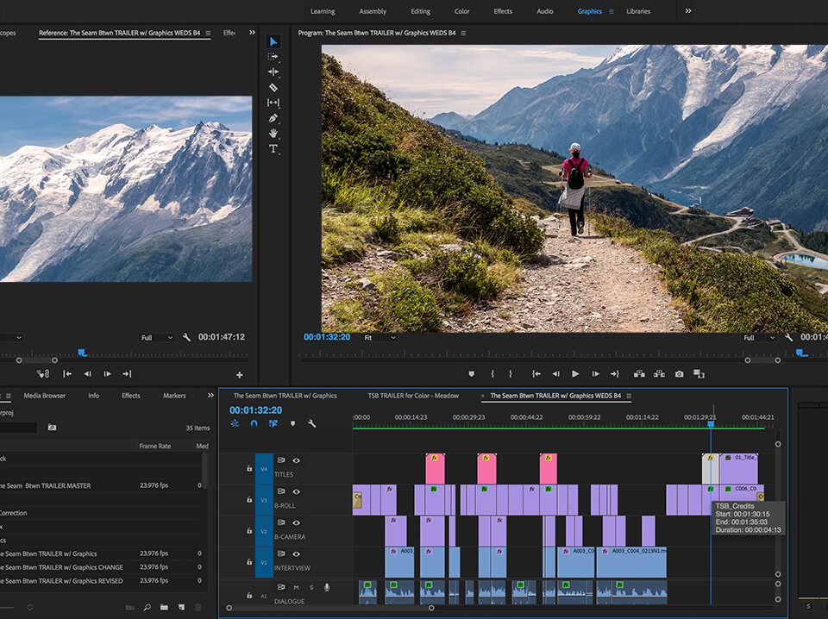Hide the B-ROLL video track output
828x619 pixels.
(x=296, y=491)
